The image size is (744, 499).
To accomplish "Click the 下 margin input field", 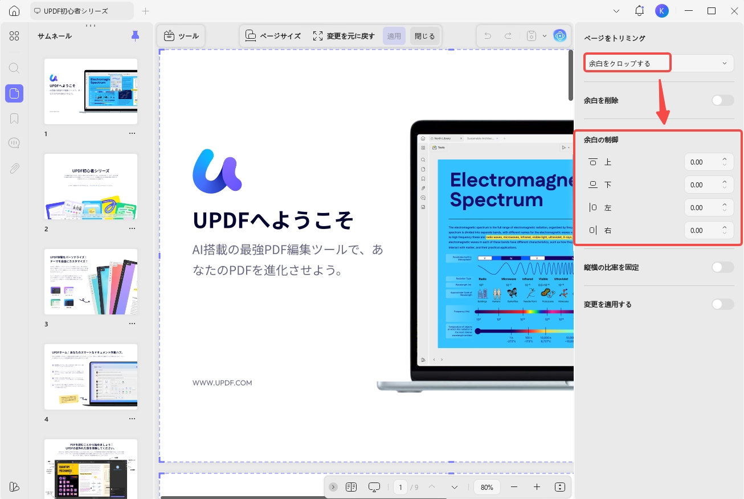I will [x=709, y=185].
